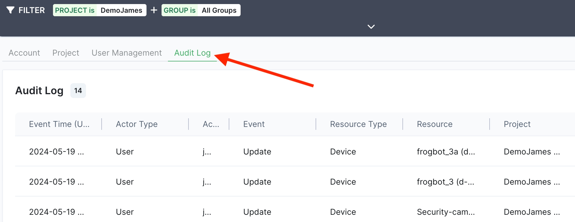575x222 pixels.
Task: Open the GROUP is All Groups filter
Action: 201,10
